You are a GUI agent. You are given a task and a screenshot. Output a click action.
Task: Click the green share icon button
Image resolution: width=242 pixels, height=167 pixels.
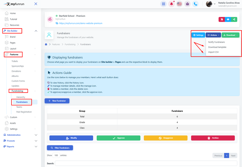pos(234,19)
